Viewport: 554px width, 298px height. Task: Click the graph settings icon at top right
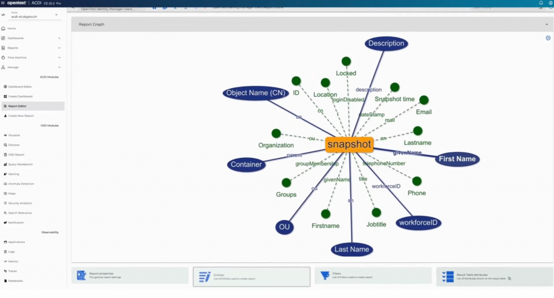click(548, 38)
